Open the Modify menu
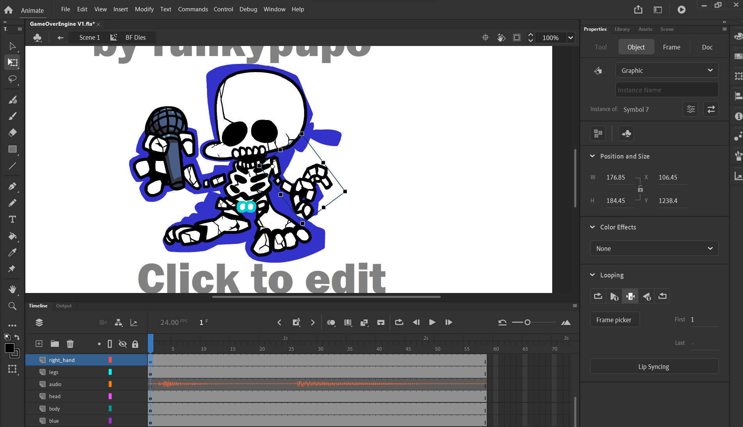 pyautogui.click(x=144, y=9)
